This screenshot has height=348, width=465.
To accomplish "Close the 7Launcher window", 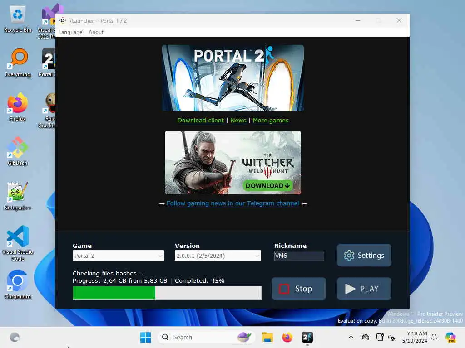I will tap(399, 20).
